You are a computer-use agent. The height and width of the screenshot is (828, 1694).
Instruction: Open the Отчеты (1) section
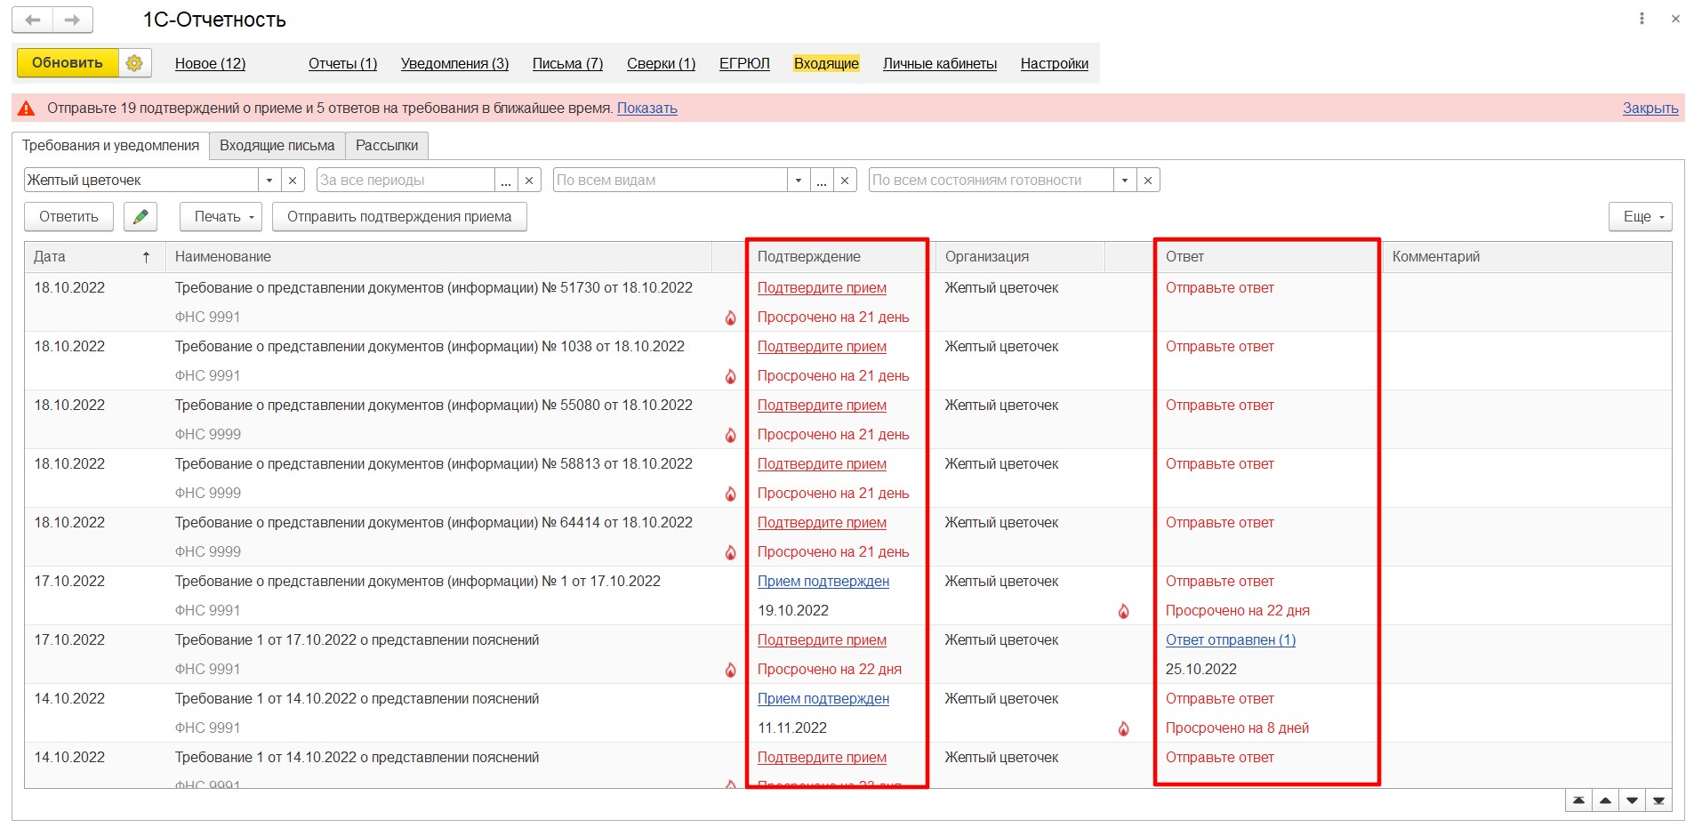tap(343, 63)
